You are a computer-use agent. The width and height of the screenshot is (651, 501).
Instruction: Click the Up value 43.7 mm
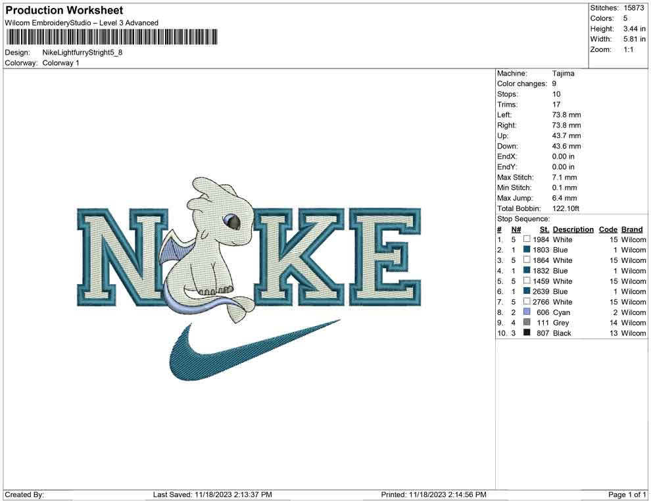[x=567, y=135]
